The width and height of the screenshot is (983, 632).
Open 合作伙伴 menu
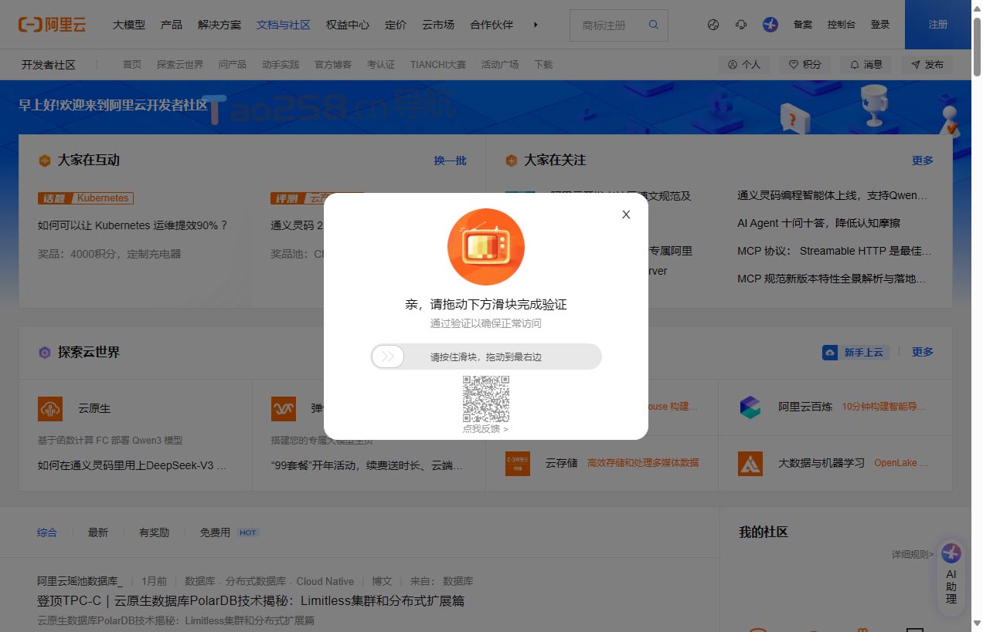pos(491,25)
